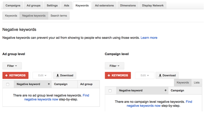The height and width of the screenshot is (113, 205).
Task: Open Find negative keywords link in campaign panel
Action: pyautogui.click(x=159, y=104)
